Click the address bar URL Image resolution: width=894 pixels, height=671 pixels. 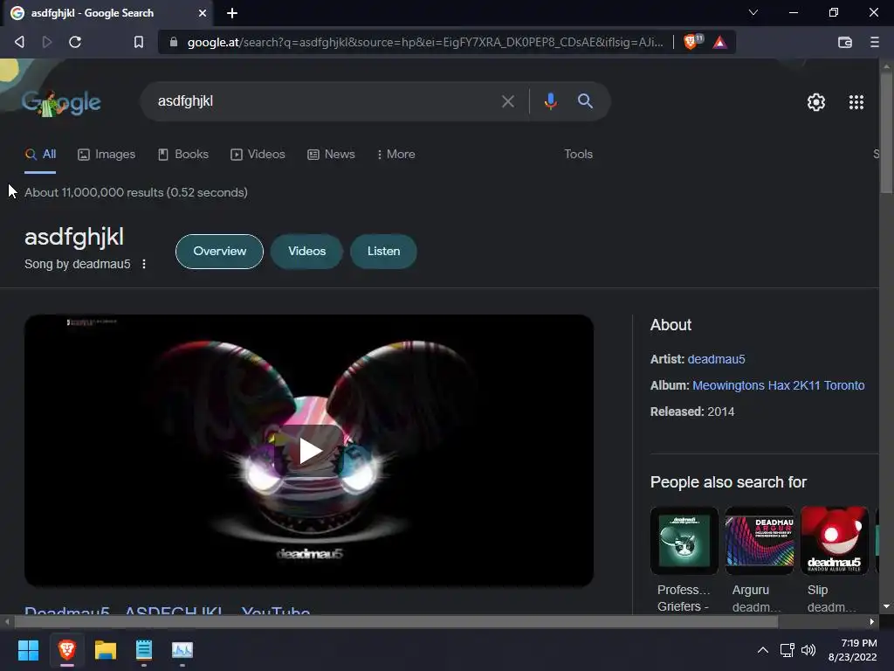click(425, 42)
